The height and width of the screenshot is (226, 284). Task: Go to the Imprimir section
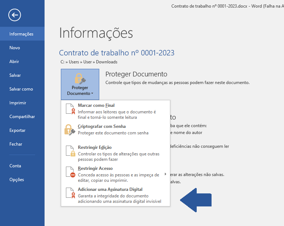pyautogui.click(x=18, y=103)
